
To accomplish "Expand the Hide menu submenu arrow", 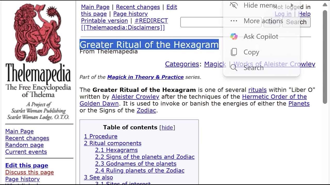I will pos(292,5).
